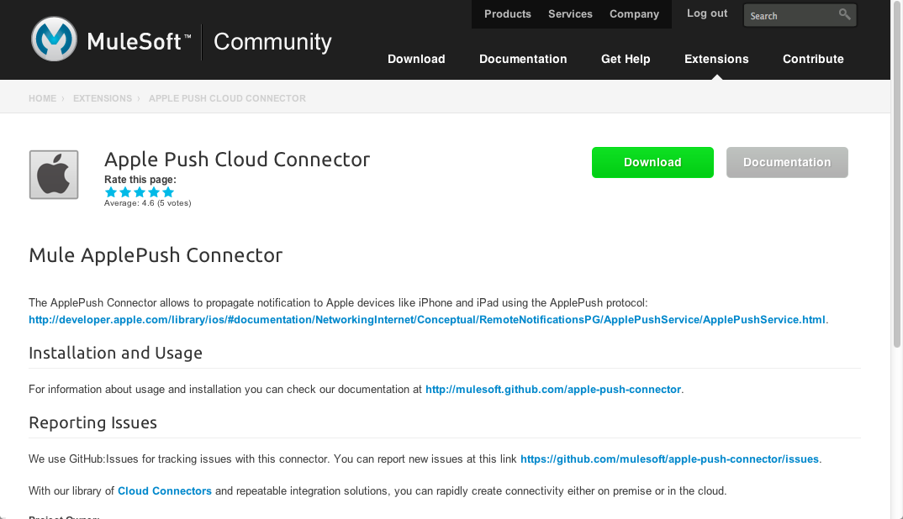Rate the page three stars
The height and width of the screenshot is (519, 903).
tap(140, 192)
